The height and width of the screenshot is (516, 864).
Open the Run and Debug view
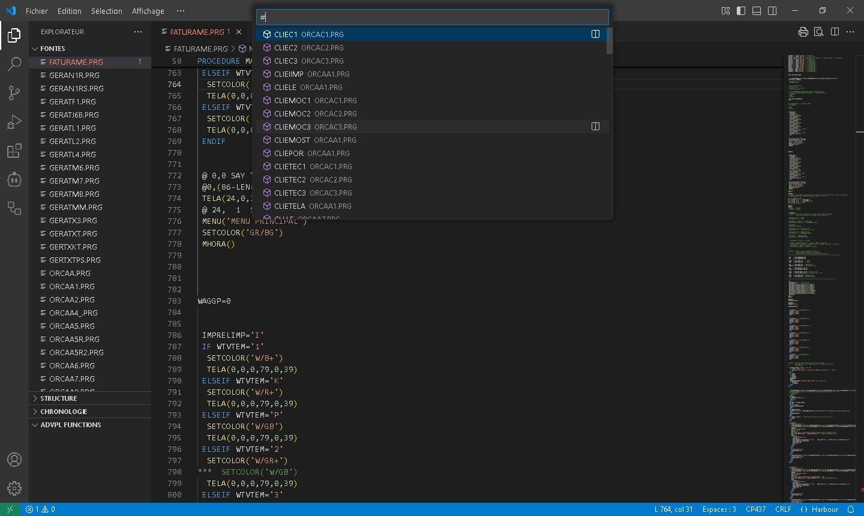pos(14,122)
